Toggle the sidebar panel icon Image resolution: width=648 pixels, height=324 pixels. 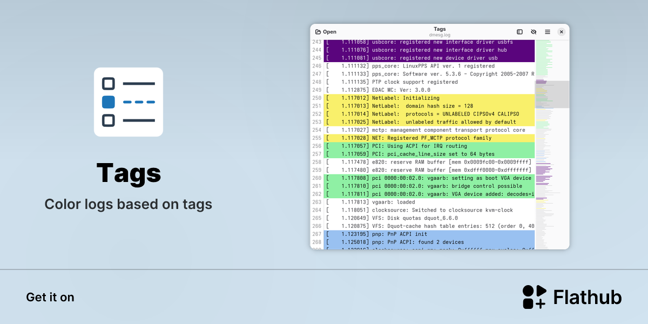[519, 32]
